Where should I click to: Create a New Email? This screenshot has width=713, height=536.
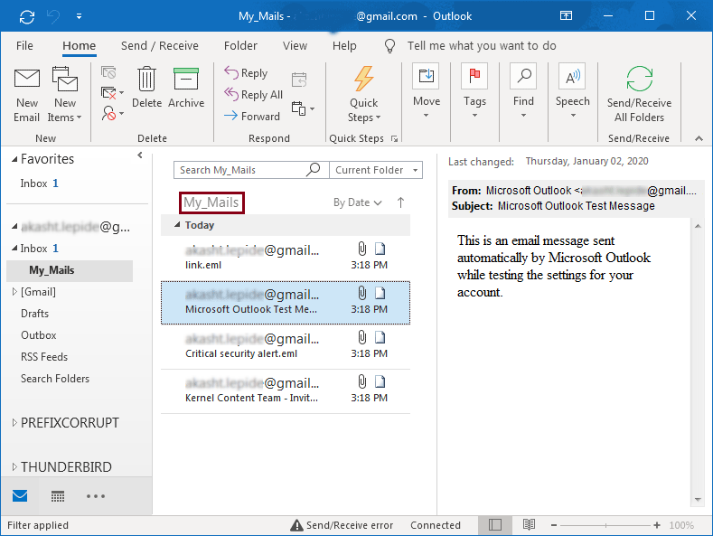pos(27,95)
